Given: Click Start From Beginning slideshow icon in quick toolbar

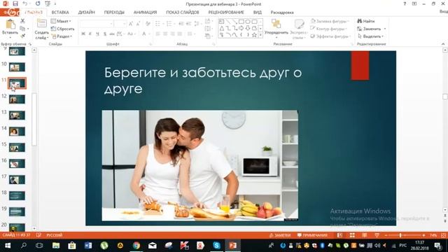Looking at the screenshot, I should pyautogui.click(x=48, y=3).
